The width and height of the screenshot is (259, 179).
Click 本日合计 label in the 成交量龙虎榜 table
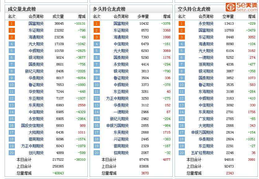point(24,160)
